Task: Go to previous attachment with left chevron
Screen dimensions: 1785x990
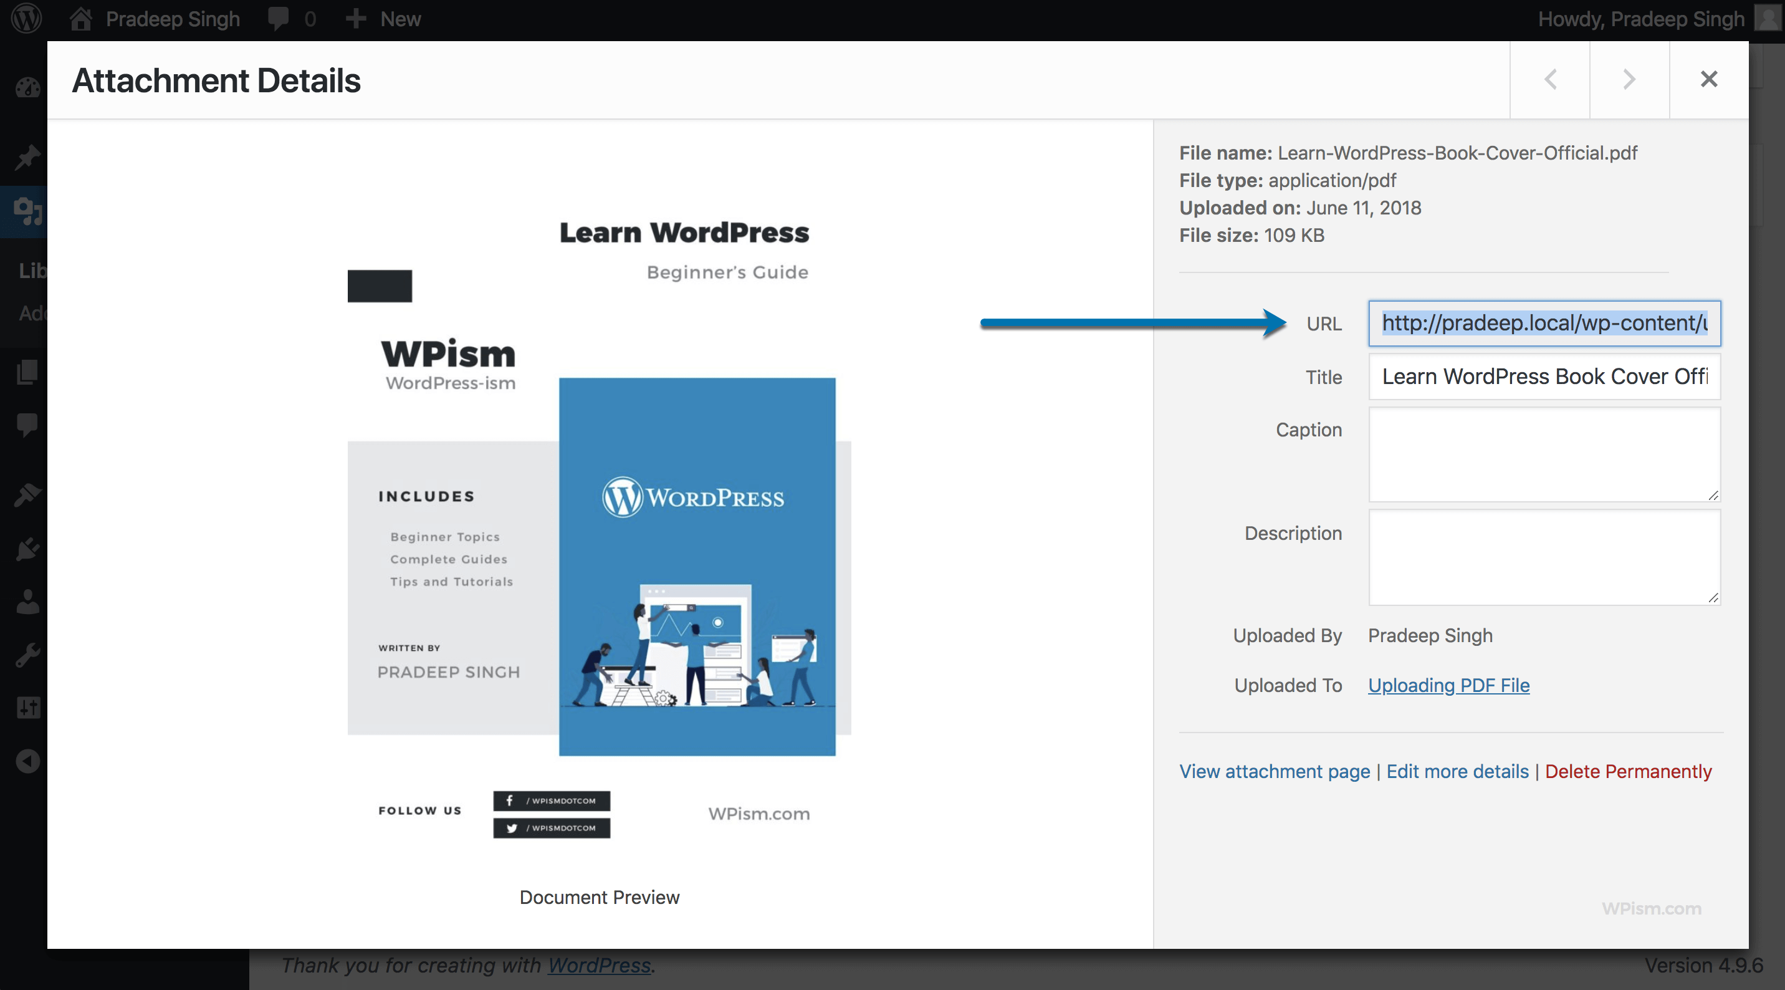Action: (x=1550, y=80)
